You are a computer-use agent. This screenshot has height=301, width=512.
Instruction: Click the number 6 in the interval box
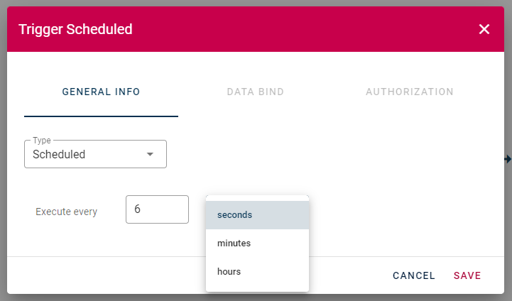tap(138, 209)
